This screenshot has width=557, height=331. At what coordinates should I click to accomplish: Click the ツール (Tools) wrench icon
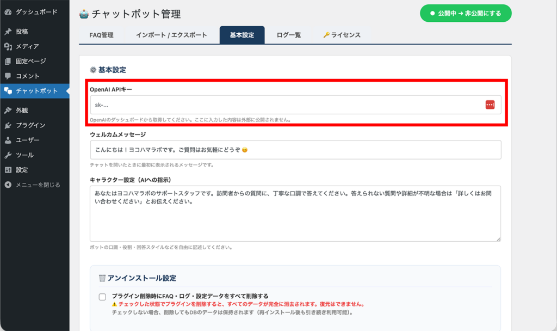tap(8, 155)
